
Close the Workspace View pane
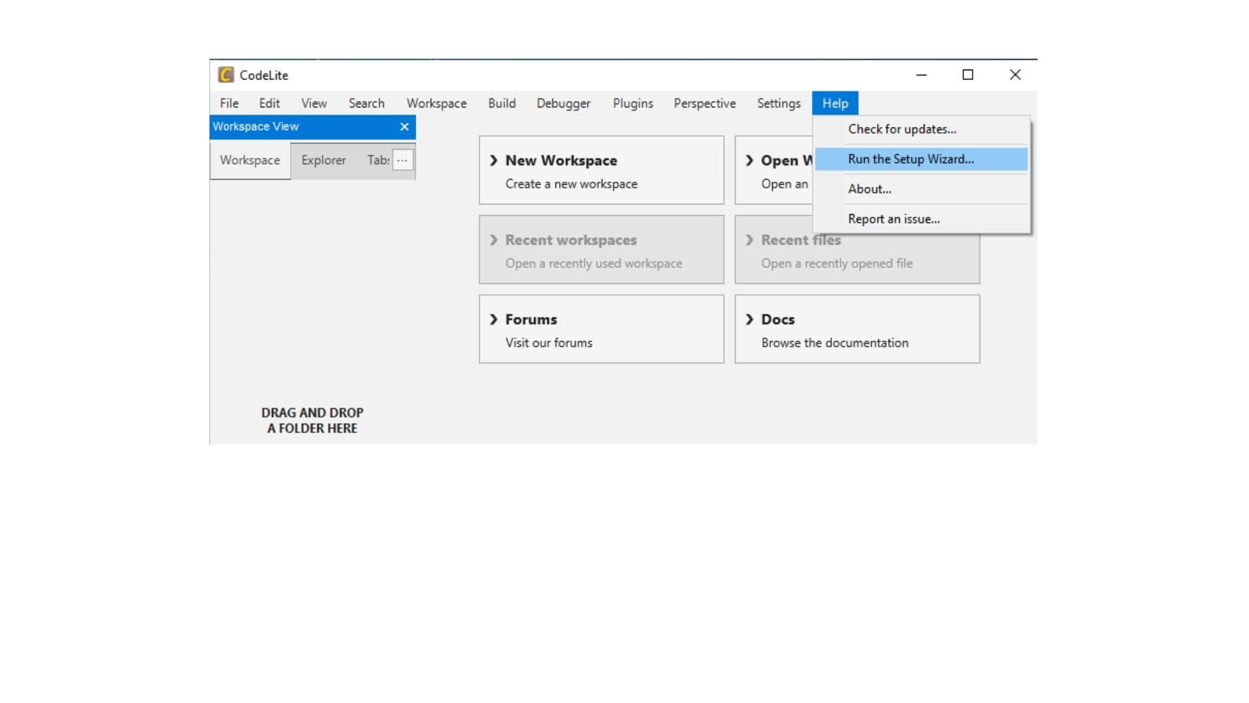coord(405,127)
